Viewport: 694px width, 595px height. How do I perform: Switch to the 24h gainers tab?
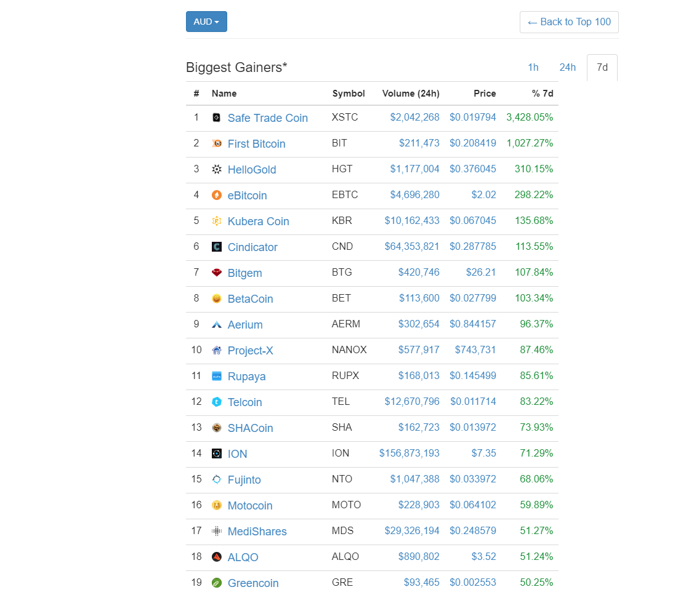[x=567, y=67]
